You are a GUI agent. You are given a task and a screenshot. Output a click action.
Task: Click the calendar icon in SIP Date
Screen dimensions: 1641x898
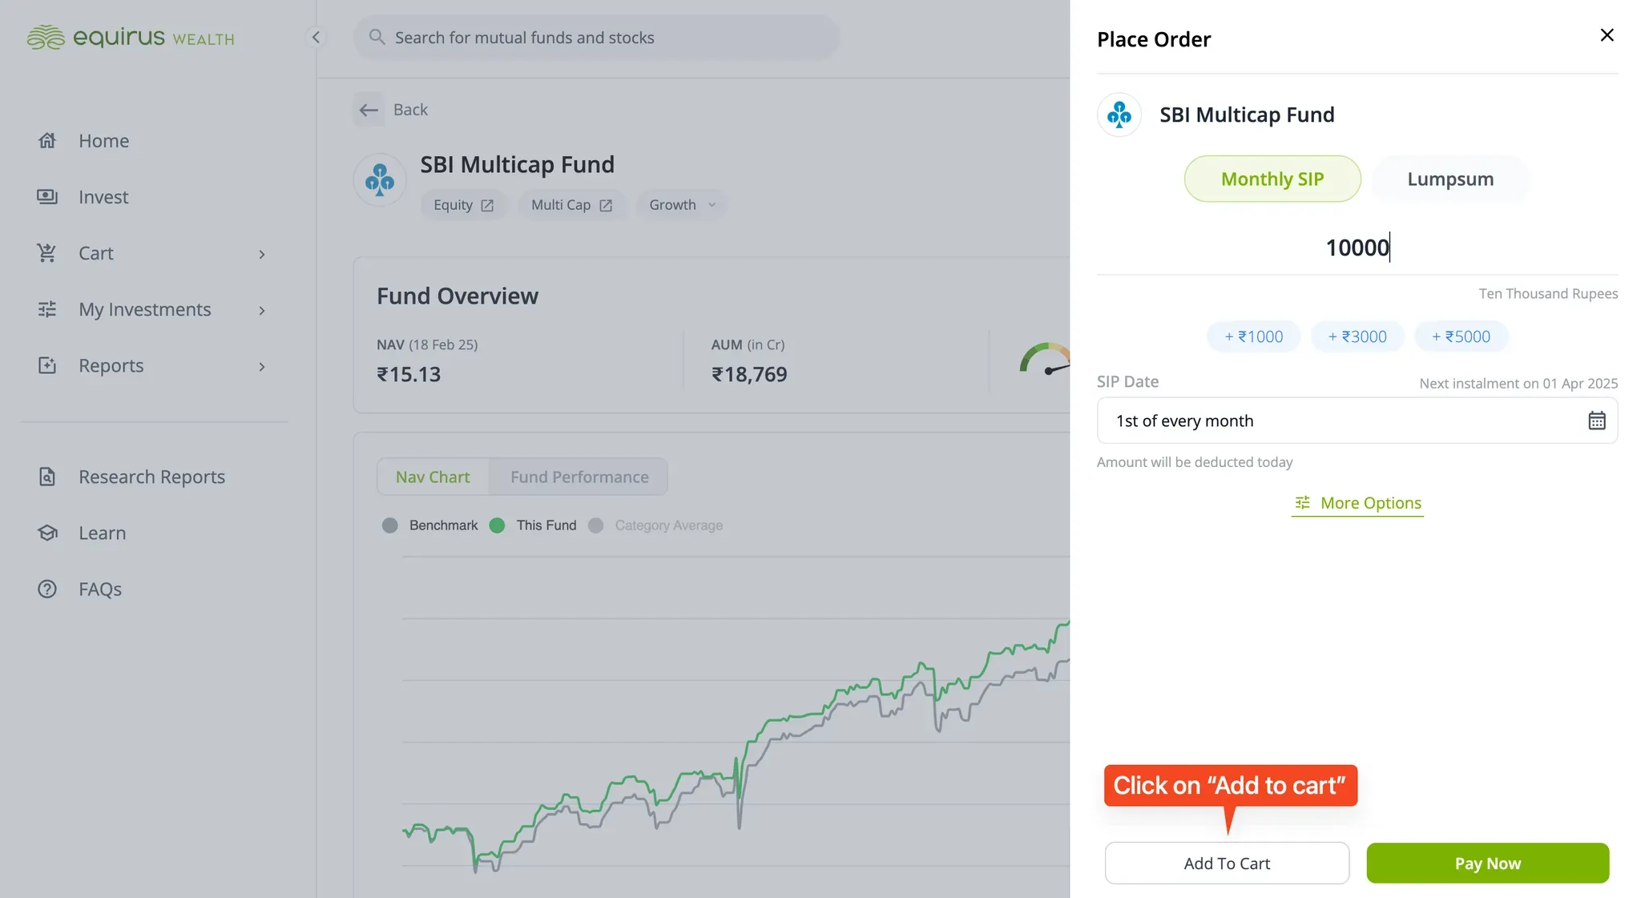tap(1596, 421)
